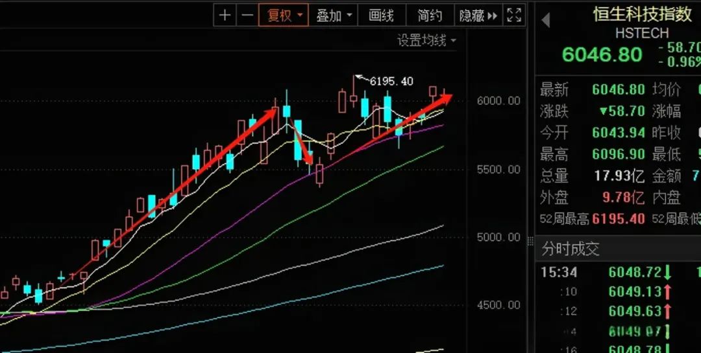Viewport: 701px width, 353px height.
Task: Click the 6195.40 high-price marker on chart
Action: [391, 81]
